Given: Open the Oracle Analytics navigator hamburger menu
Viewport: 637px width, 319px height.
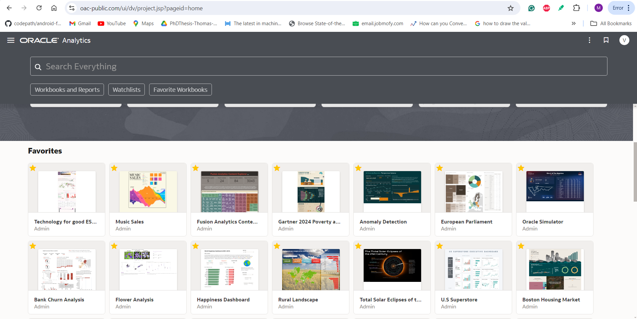Looking at the screenshot, I should click(11, 40).
